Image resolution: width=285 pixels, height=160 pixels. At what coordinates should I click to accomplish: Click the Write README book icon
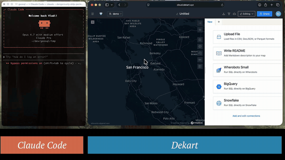click(219, 53)
